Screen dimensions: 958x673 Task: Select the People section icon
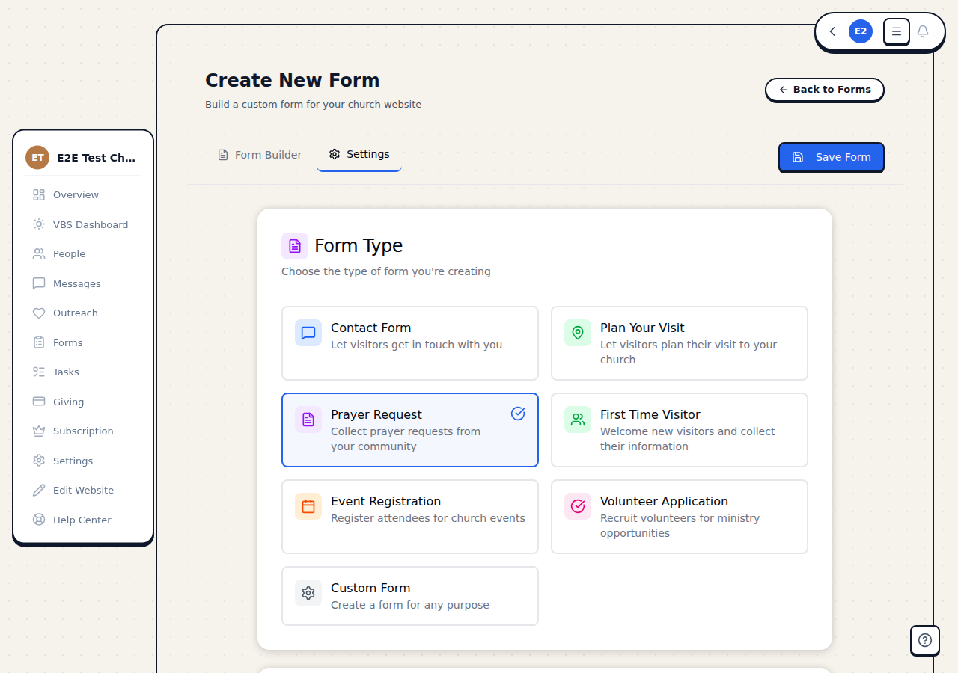point(39,253)
